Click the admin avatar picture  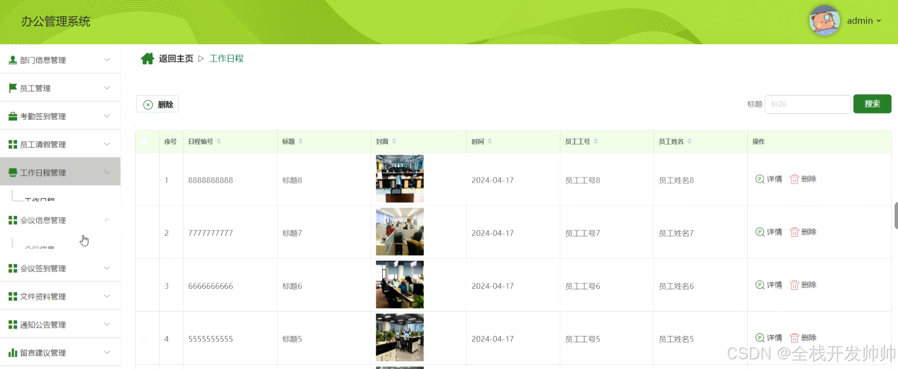[x=824, y=21]
